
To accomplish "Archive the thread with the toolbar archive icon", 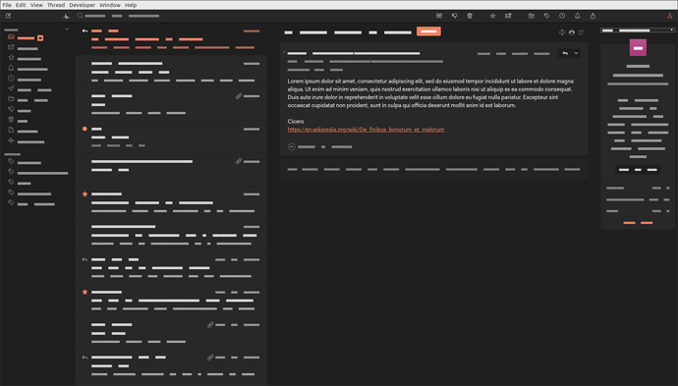I will 439,16.
